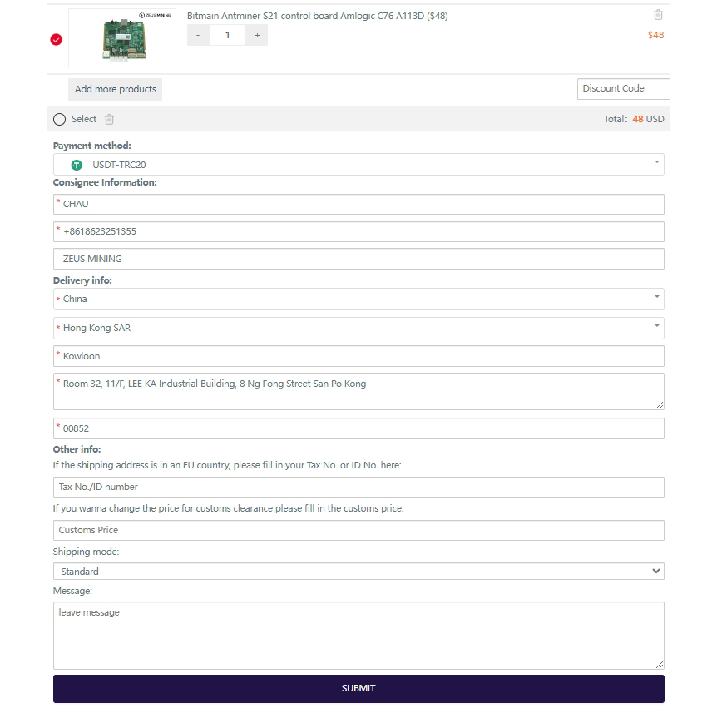Click the Discount Code field
The height and width of the screenshot is (708, 707).
click(x=623, y=89)
